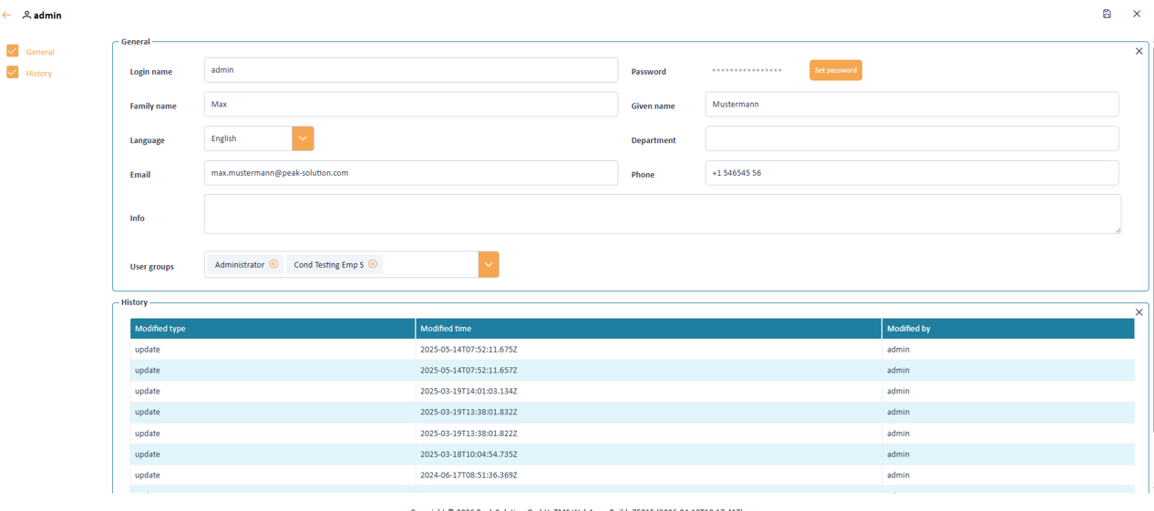Click the admin page title text
The image size is (1154, 511).
(48, 15)
